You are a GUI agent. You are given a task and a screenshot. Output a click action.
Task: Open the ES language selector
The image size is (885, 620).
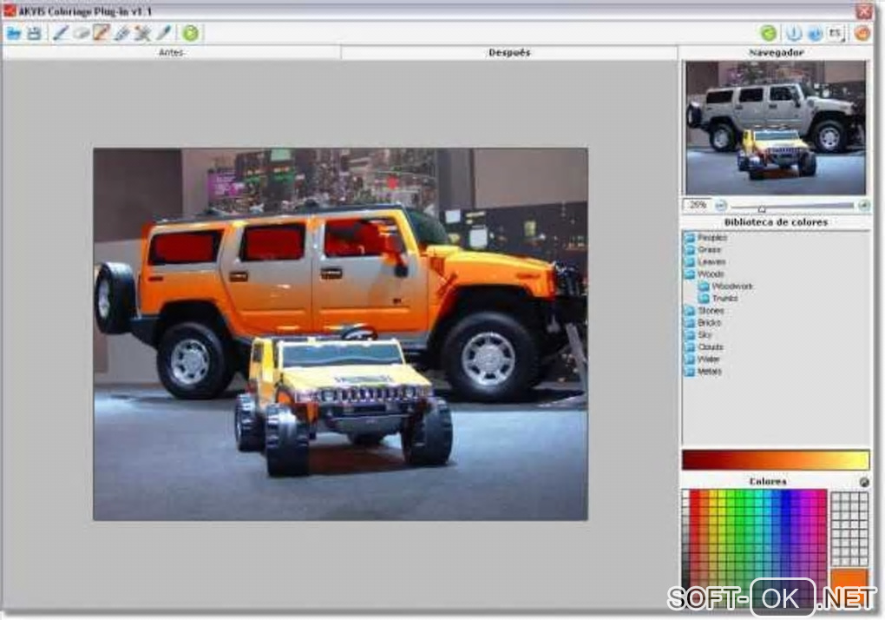pyautogui.click(x=836, y=33)
